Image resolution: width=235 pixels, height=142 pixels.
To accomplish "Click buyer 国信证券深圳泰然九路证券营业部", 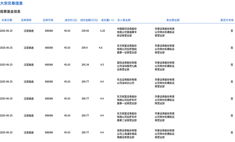I will (x=127, y=66).
